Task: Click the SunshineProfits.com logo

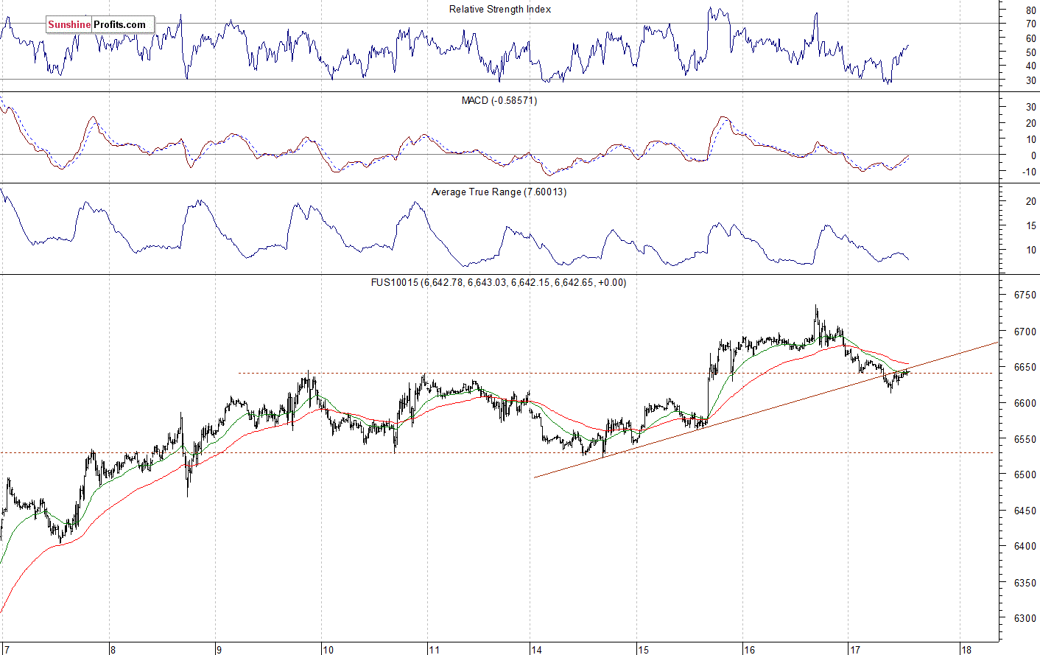Action: (100, 24)
